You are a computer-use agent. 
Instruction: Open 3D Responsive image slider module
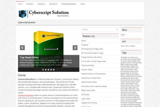tap(92, 49)
